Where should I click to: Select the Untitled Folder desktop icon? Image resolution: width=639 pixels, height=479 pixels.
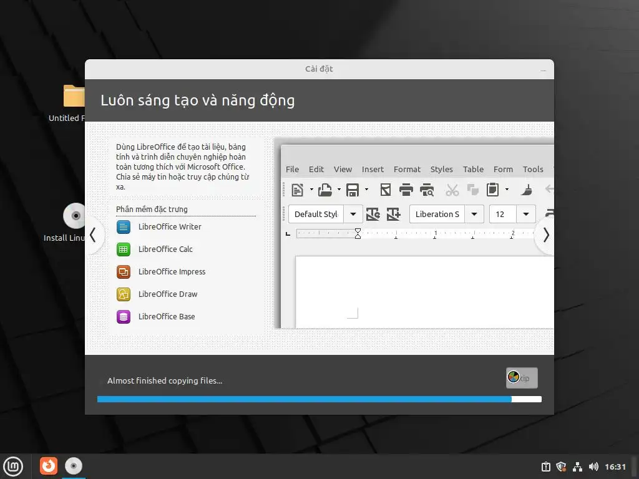(74, 95)
